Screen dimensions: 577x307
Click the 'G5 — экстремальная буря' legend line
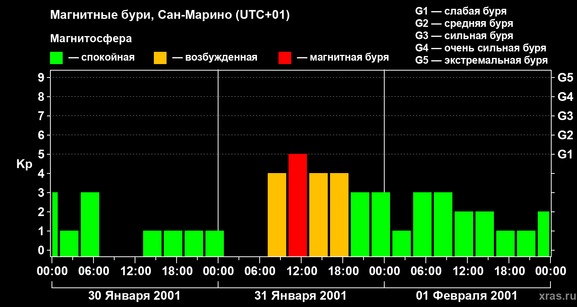pyautogui.click(x=481, y=61)
